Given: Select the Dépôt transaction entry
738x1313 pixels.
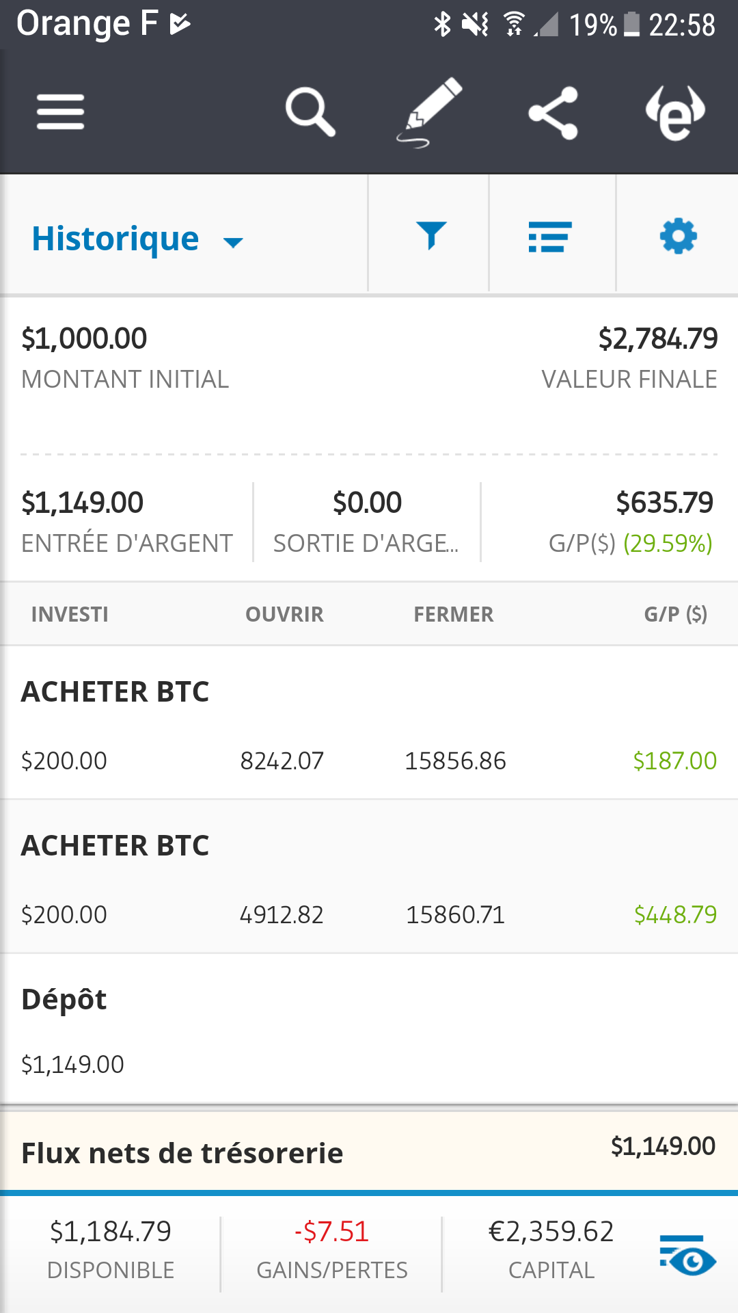Looking at the screenshot, I should point(369,1029).
